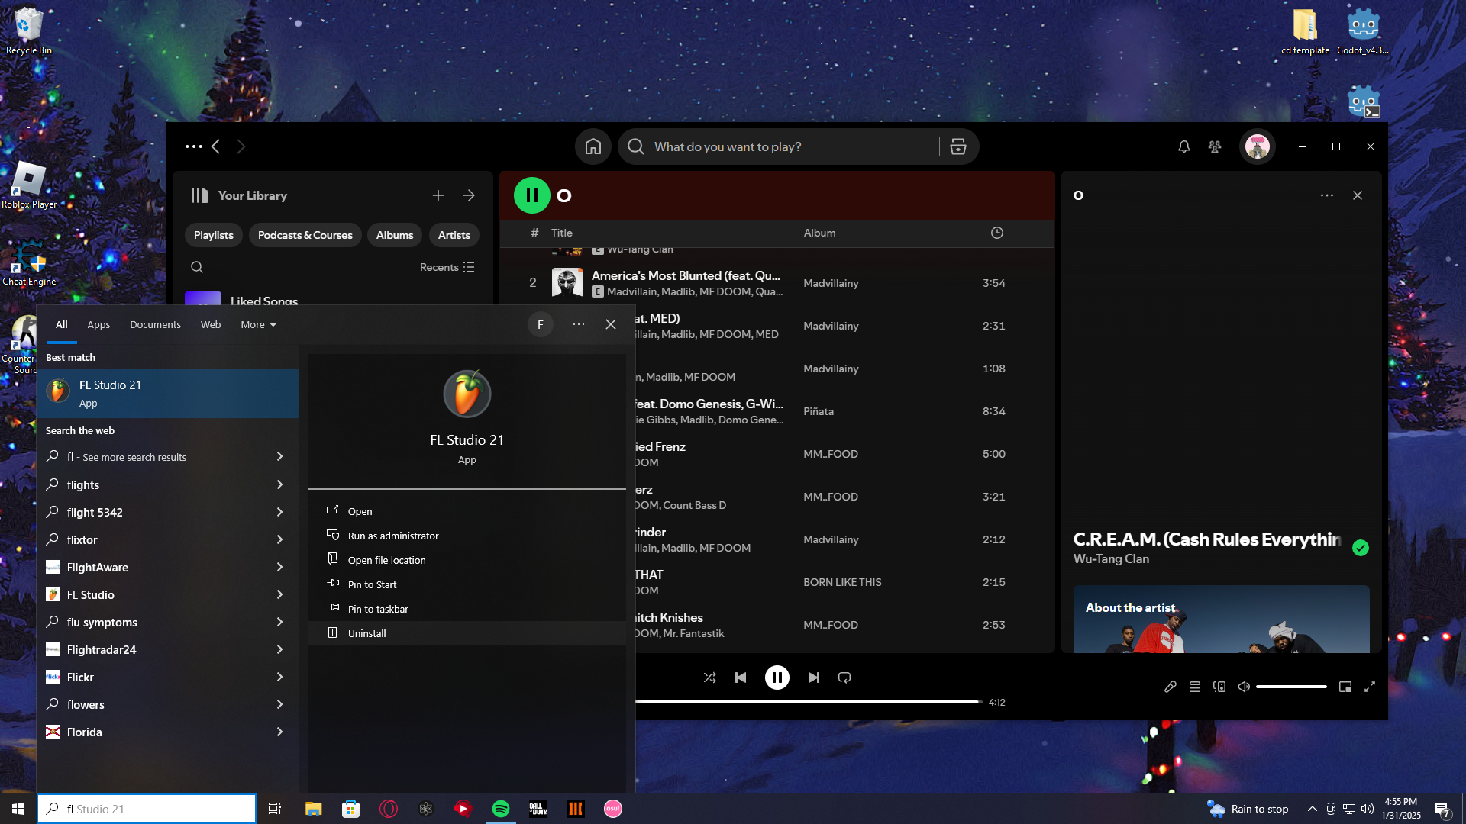Expand the More dropdown in search filters
Image resolution: width=1466 pixels, height=824 pixels.
(x=259, y=324)
